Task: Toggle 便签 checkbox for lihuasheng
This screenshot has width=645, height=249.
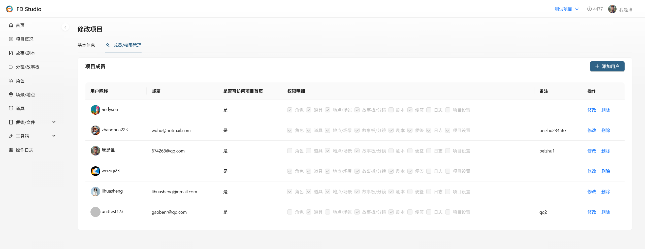Action: pos(410,192)
